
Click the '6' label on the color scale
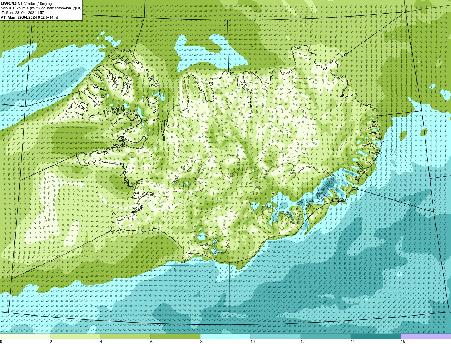pos(151,342)
